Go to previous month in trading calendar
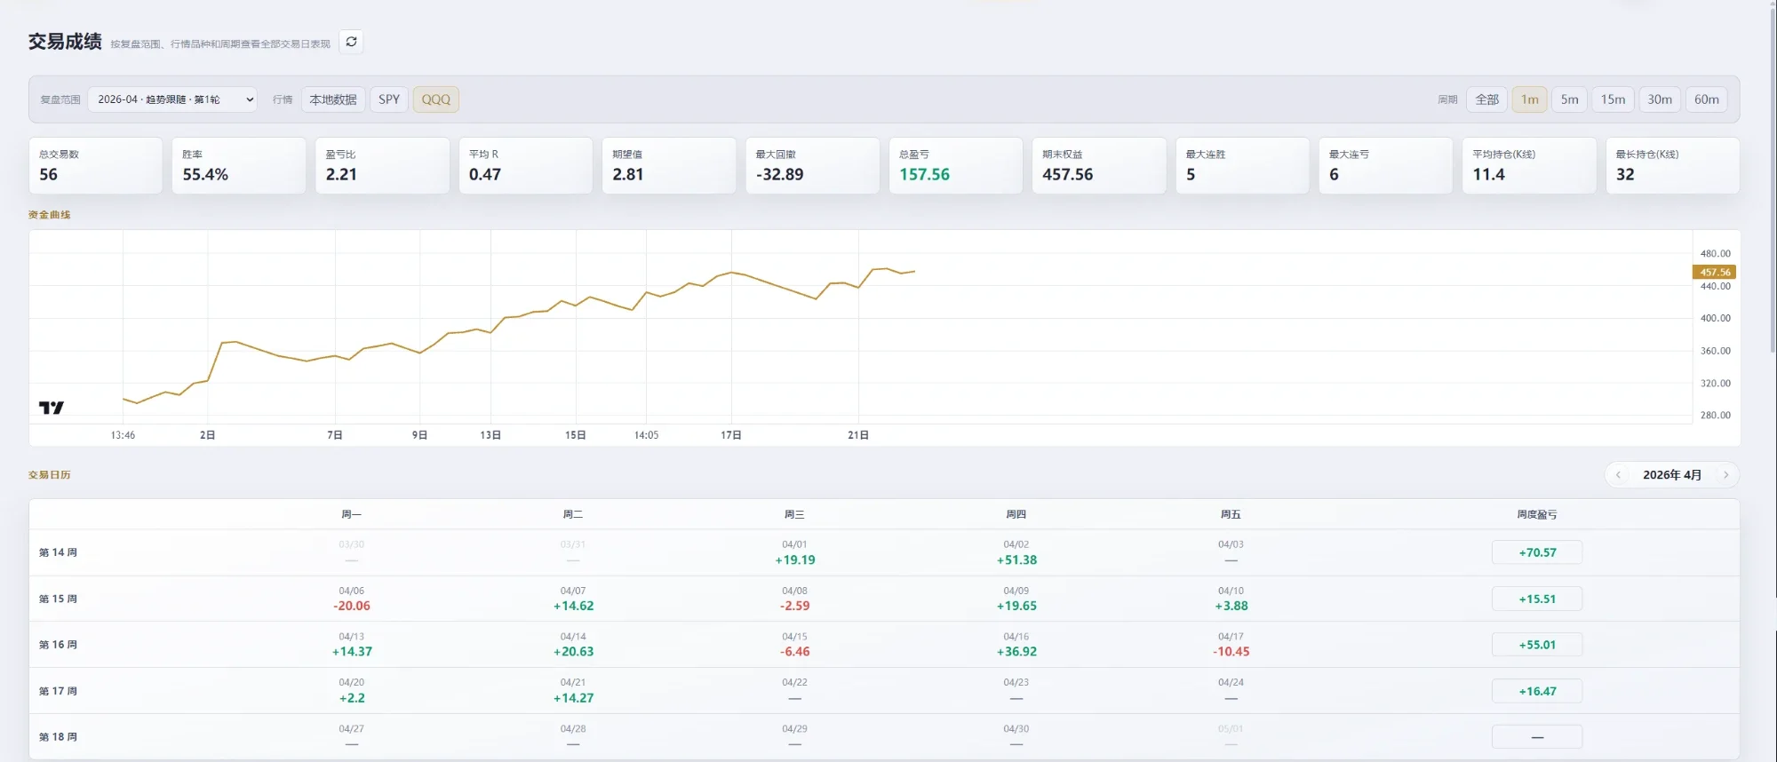This screenshot has height=762, width=1777. point(1618,475)
